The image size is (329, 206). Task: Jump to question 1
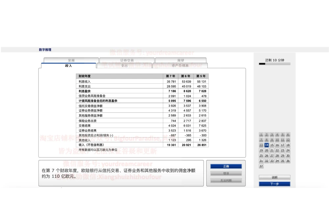[x=261, y=134]
